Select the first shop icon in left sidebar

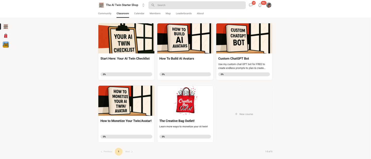tap(6, 26)
